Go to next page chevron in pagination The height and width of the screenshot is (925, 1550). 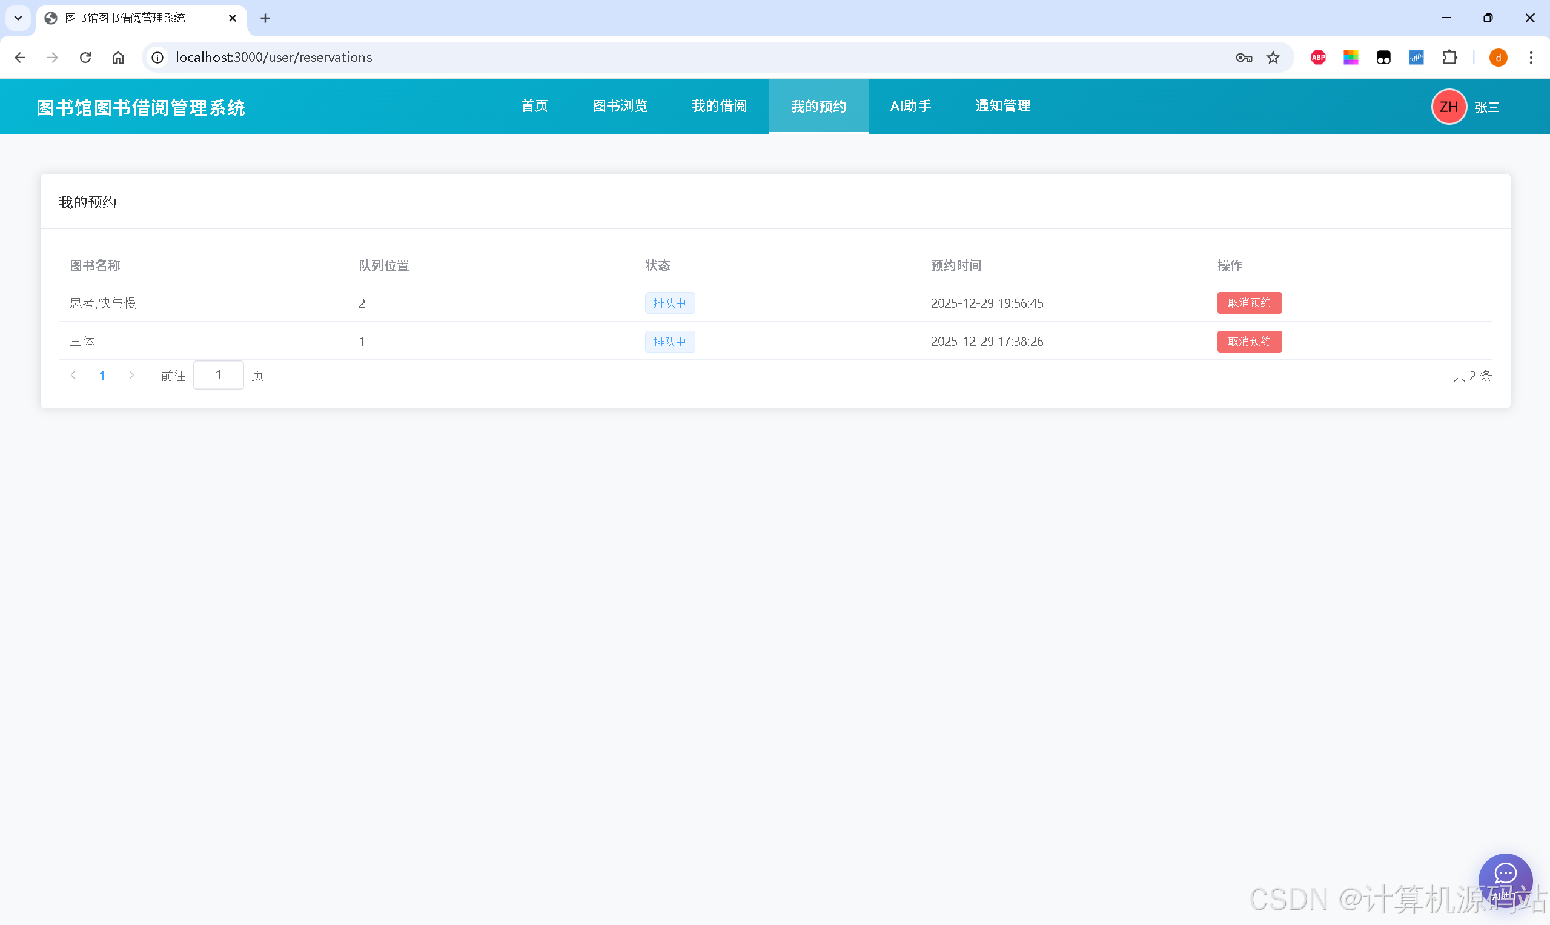pyautogui.click(x=131, y=375)
